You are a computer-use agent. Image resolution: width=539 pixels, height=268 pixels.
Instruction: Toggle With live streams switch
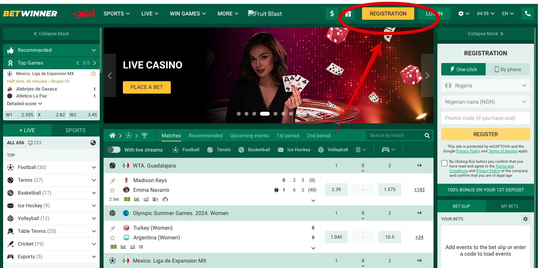114,150
